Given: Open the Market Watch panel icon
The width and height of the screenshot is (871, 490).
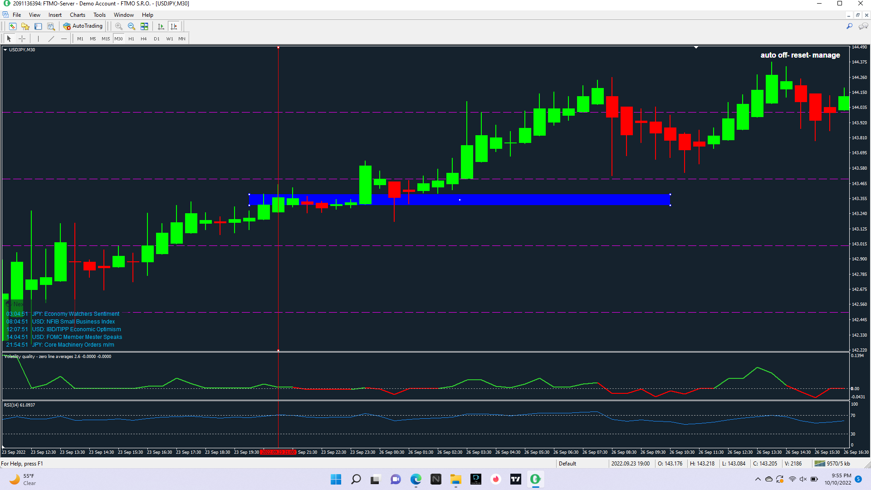Looking at the screenshot, I should pos(13,26).
